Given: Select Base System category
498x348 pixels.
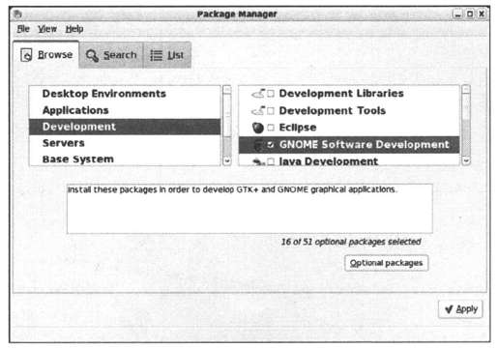Looking at the screenshot, I should (125, 159).
